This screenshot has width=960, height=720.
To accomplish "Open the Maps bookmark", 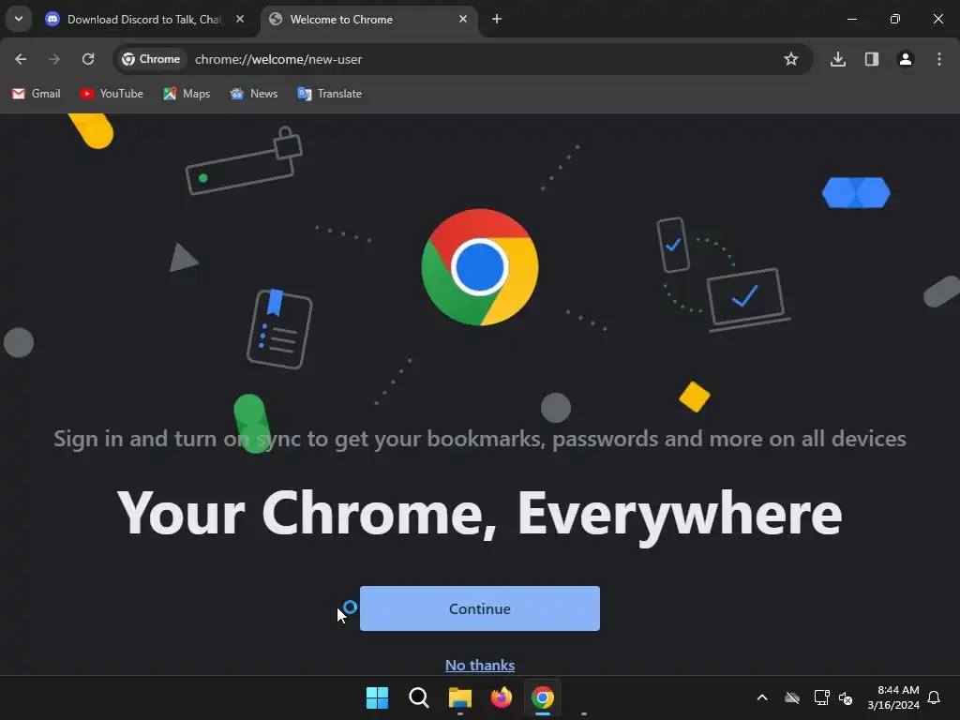I will pos(187,94).
